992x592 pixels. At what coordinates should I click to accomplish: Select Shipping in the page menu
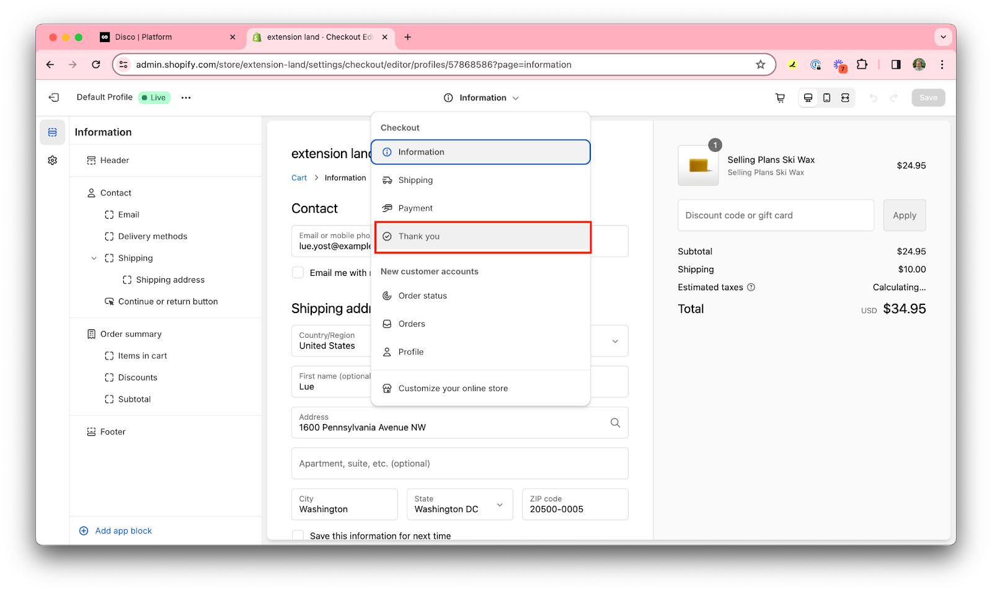pyautogui.click(x=480, y=180)
